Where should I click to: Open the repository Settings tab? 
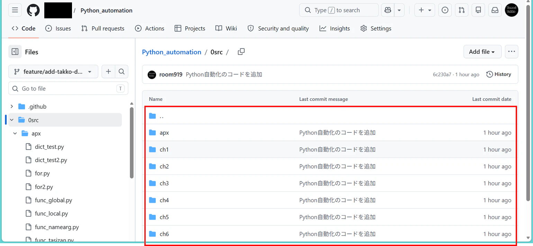click(376, 28)
